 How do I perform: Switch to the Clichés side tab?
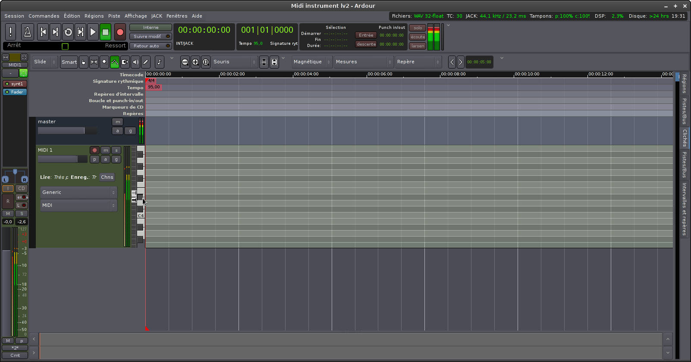(685, 138)
